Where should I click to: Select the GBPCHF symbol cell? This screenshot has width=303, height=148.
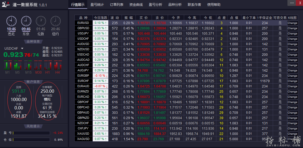click(x=84, y=102)
